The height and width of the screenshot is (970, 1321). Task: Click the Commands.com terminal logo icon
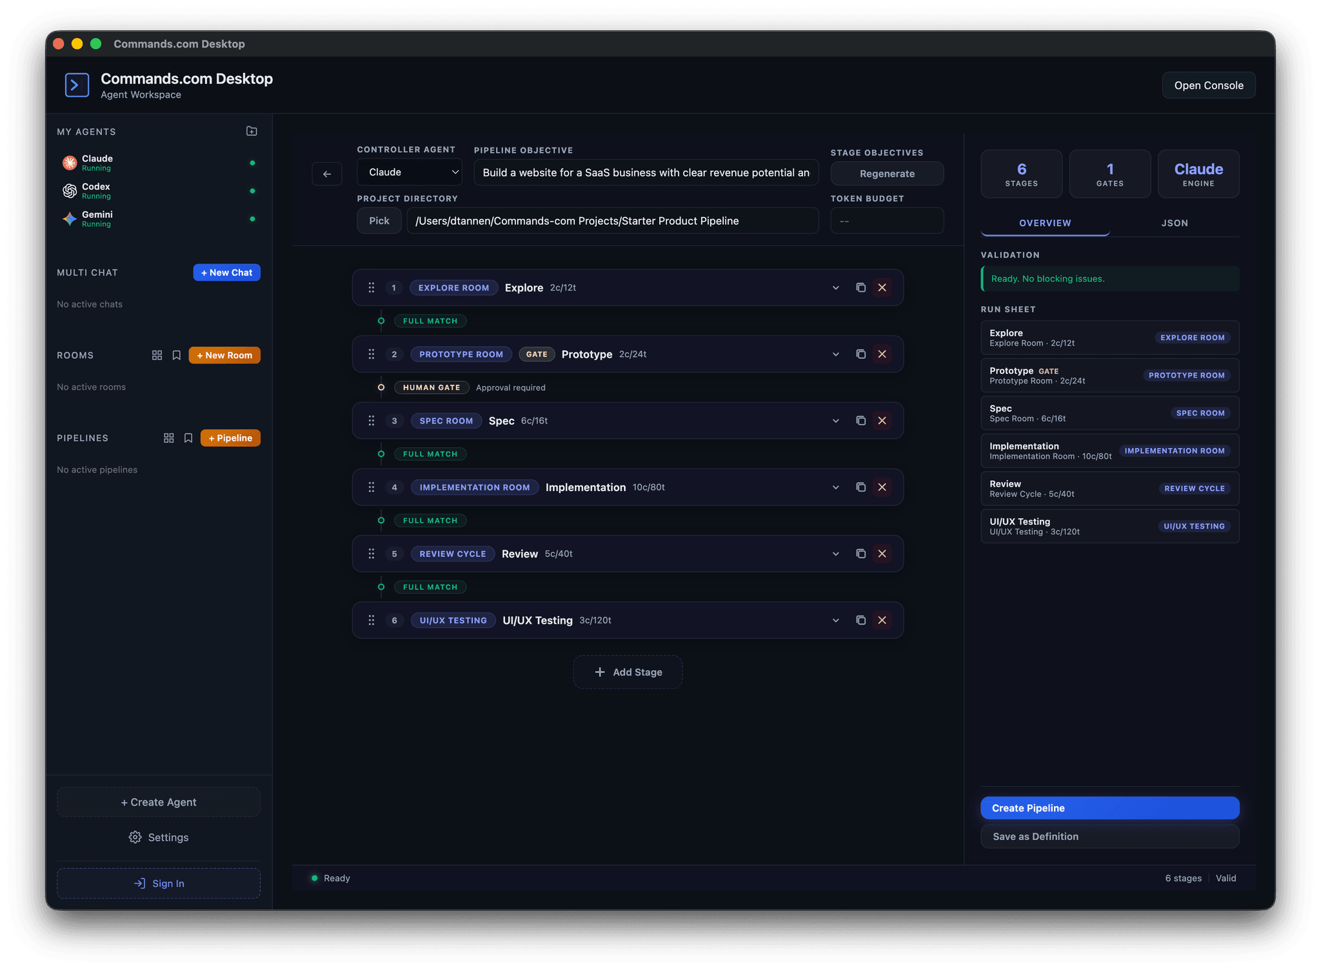pos(77,85)
